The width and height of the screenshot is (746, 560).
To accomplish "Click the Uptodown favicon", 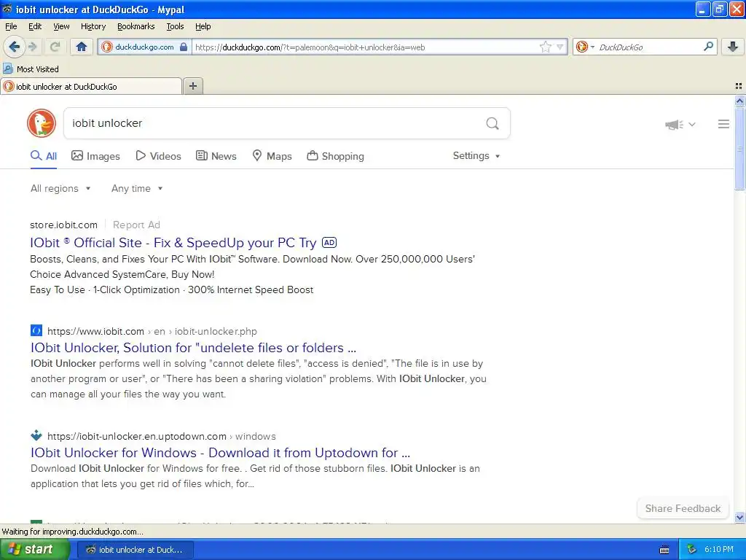I will point(36,435).
